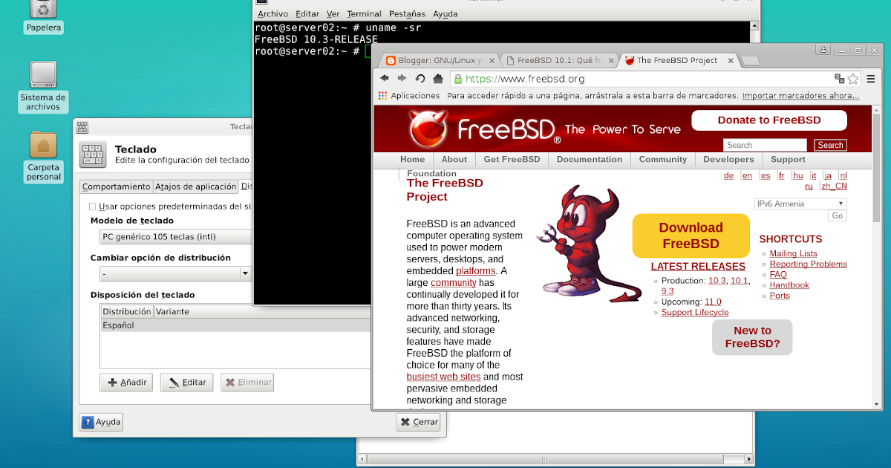Open the Get FreeBSD nav item

(512, 159)
